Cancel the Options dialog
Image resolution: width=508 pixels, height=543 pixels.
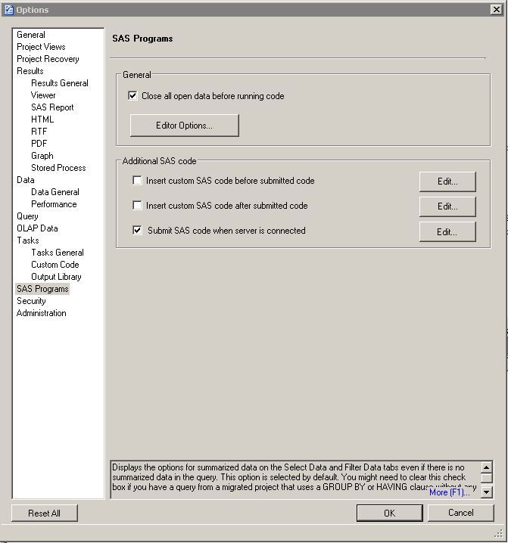460,513
